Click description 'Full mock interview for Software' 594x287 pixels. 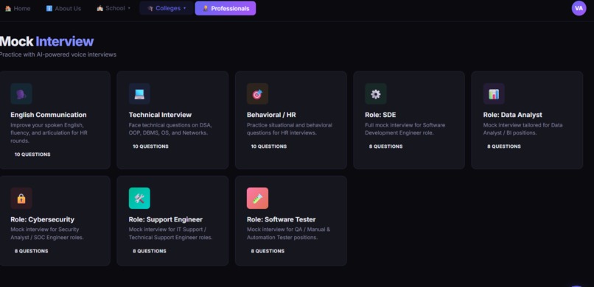tap(405, 129)
